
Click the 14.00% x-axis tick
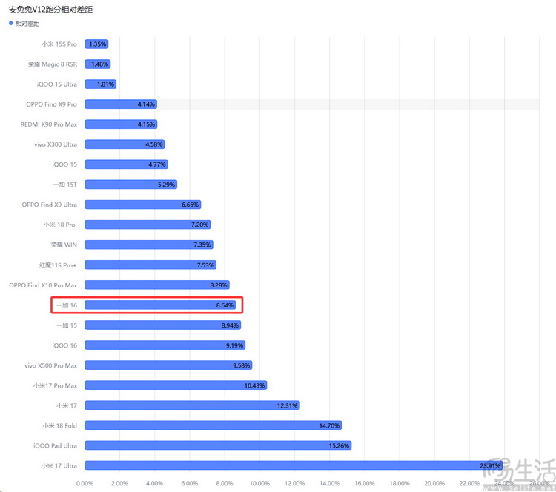pyautogui.click(x=330, y=484)
